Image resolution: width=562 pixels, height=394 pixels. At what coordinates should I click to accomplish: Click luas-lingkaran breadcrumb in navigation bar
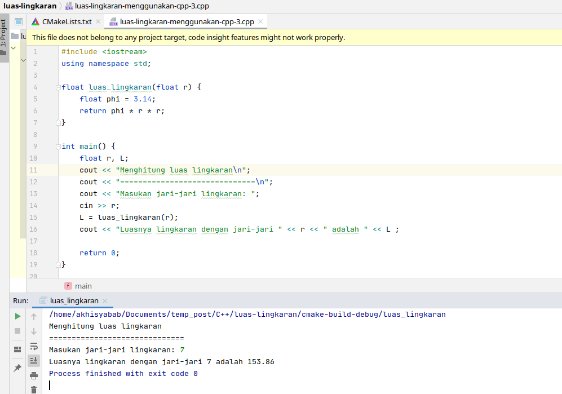coord(30,6)
